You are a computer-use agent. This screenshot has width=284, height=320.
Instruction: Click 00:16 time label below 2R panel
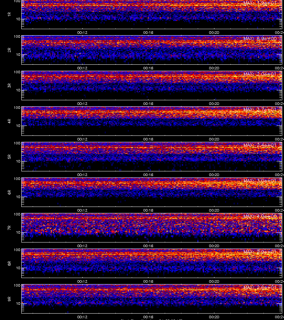click(148, 68)
